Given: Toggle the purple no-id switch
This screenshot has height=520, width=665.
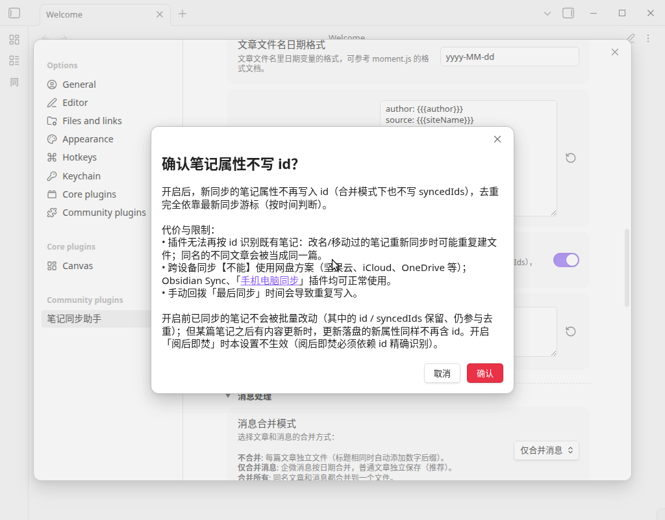Looking at the screenshot, I should click(x=566, y=260).
